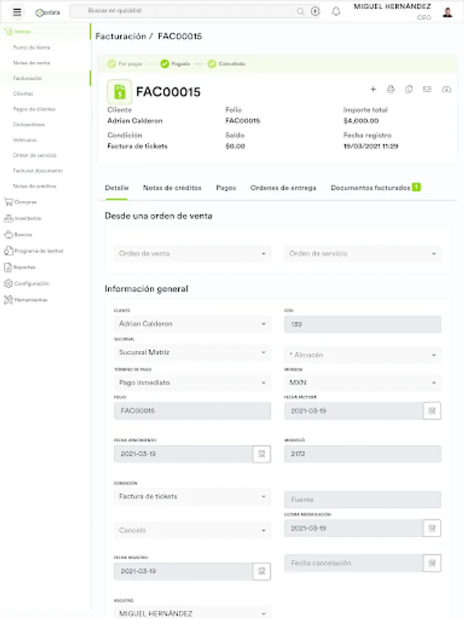Viewport: 464px width, 619px height.
Task: Click the notifications bell icon
Action: point(336,12)
